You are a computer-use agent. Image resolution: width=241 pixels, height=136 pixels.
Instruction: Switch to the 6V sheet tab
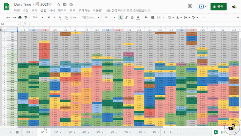click(112, 132)
